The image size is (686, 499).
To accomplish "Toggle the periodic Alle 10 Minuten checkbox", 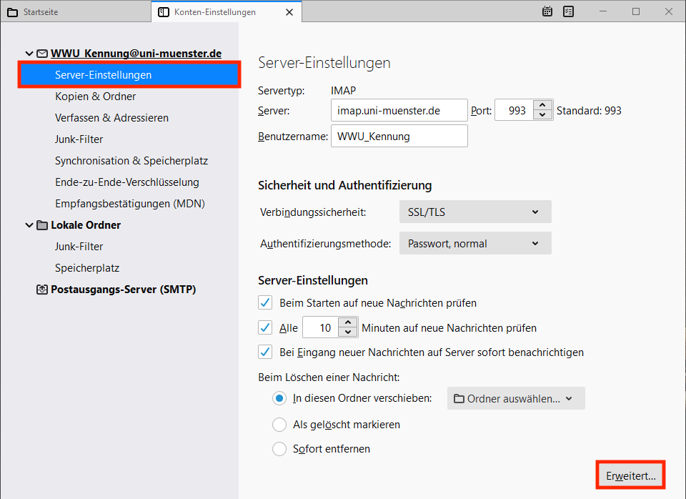I will [265, 328].
